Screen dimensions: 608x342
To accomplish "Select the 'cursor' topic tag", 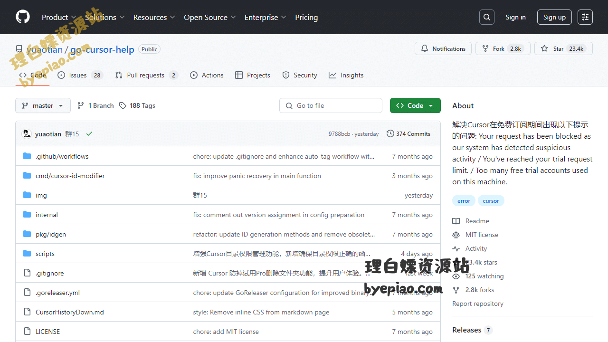I will tap(491, 200).
